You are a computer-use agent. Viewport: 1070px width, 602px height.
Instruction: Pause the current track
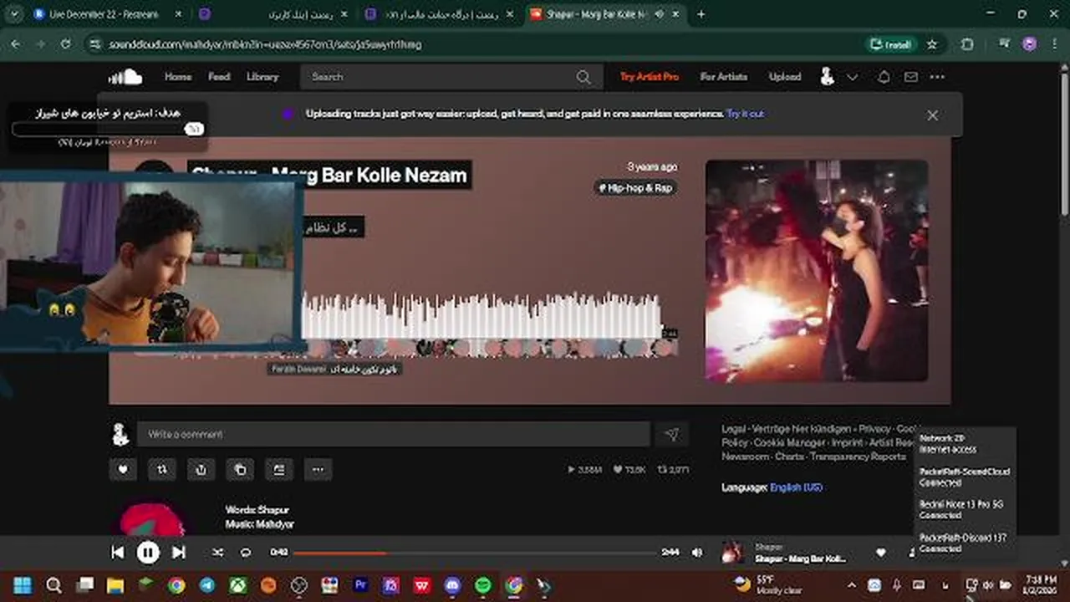click(148, 552)
